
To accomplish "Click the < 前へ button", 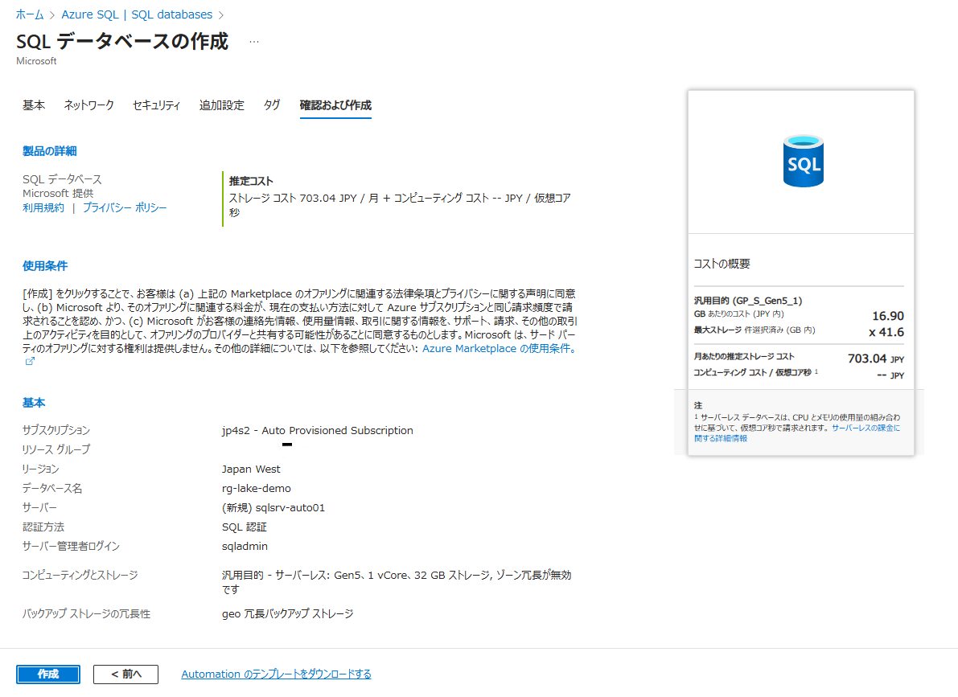I will tap(125, 674).
